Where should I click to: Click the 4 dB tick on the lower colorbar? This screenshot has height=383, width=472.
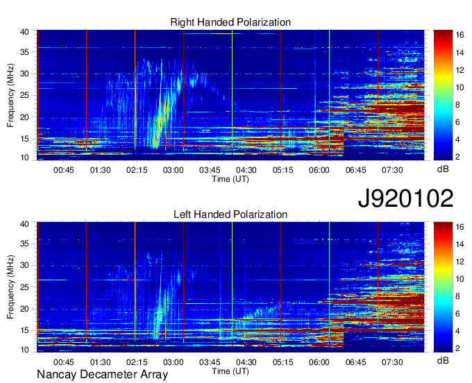coord(457,331)
